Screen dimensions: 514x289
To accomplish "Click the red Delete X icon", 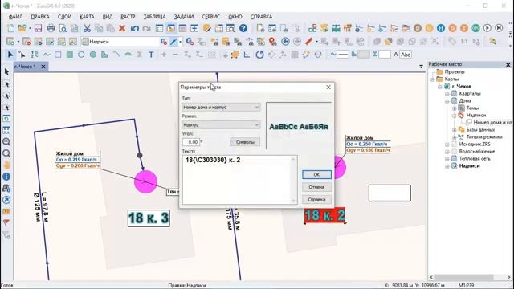I will (122, 29).
